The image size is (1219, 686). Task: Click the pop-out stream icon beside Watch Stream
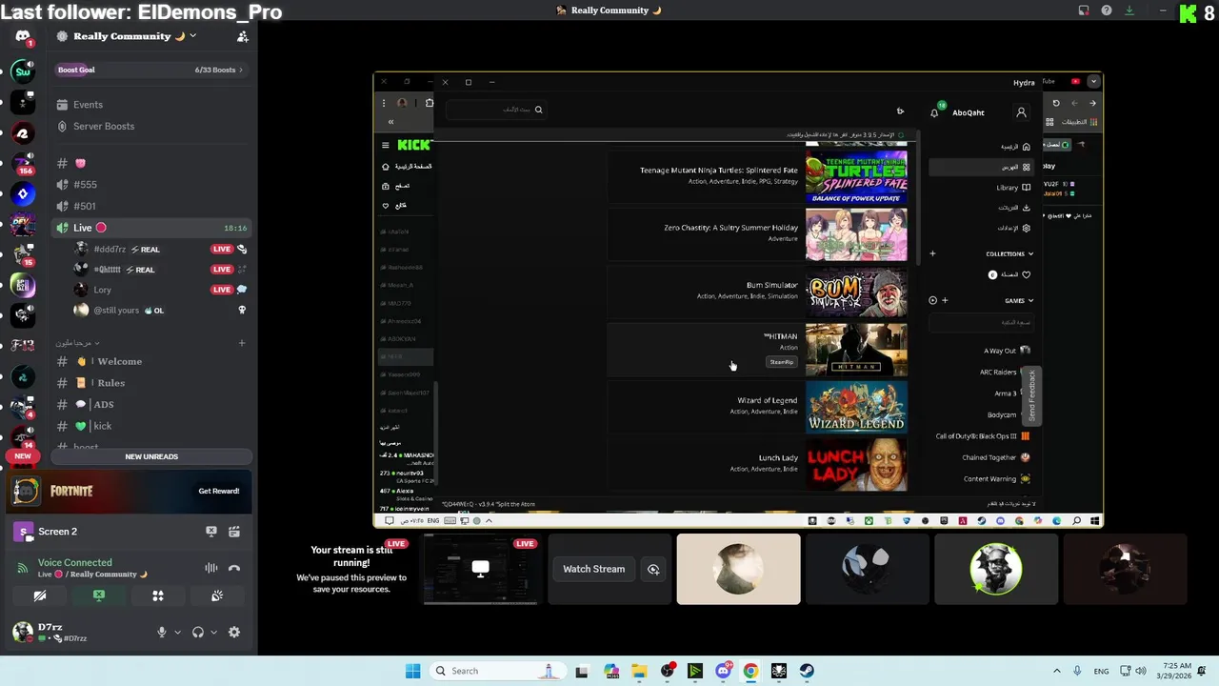[x=653, y=569]
